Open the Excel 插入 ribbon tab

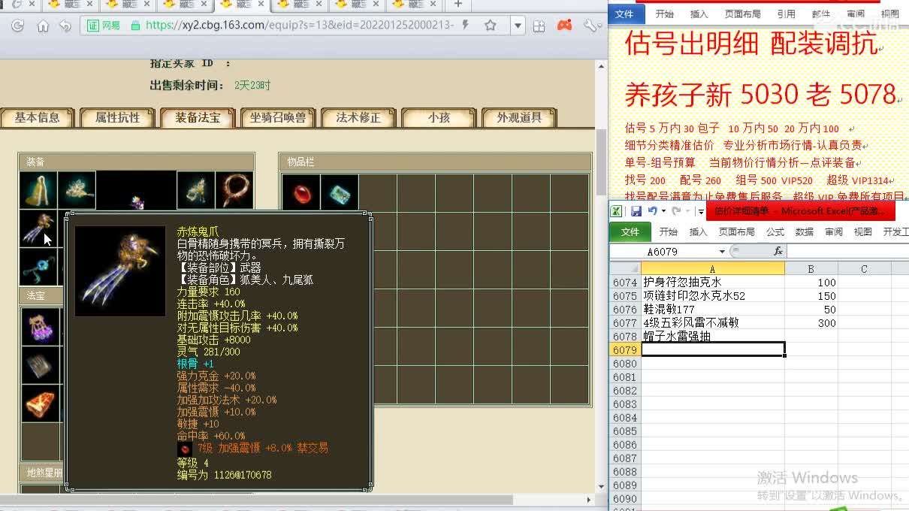click(x=699, y=232)
